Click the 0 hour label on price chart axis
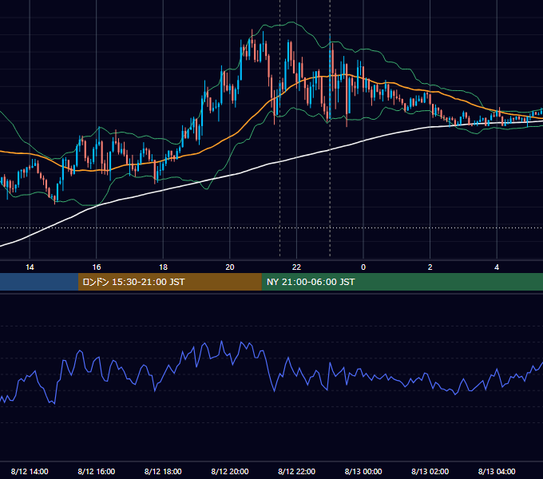543x479 pixels. tap(363, 267)
